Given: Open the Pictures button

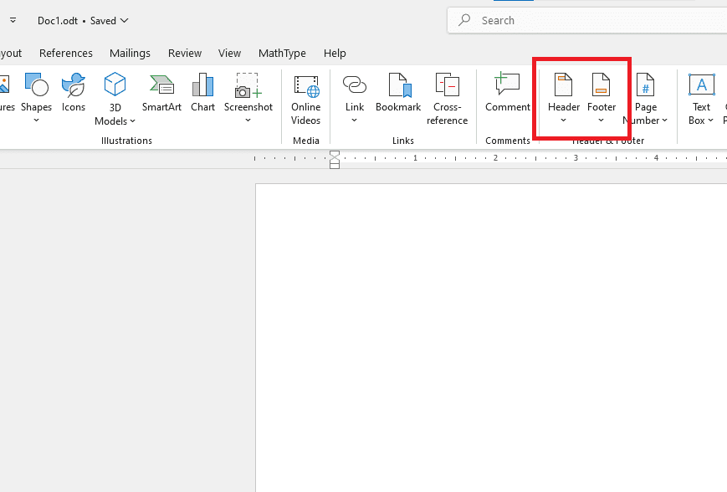Looking at the screenshot, I should pyautogui.click(x=7, y=92).
